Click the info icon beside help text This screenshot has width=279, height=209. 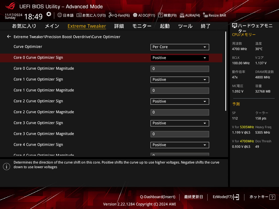(7, 167)
